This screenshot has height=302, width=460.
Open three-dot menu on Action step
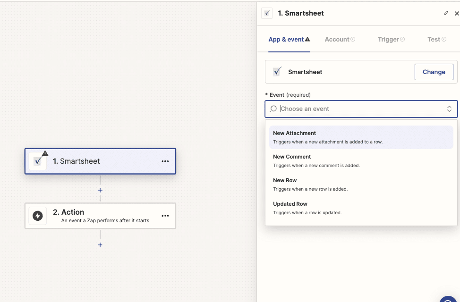[165, 216]
